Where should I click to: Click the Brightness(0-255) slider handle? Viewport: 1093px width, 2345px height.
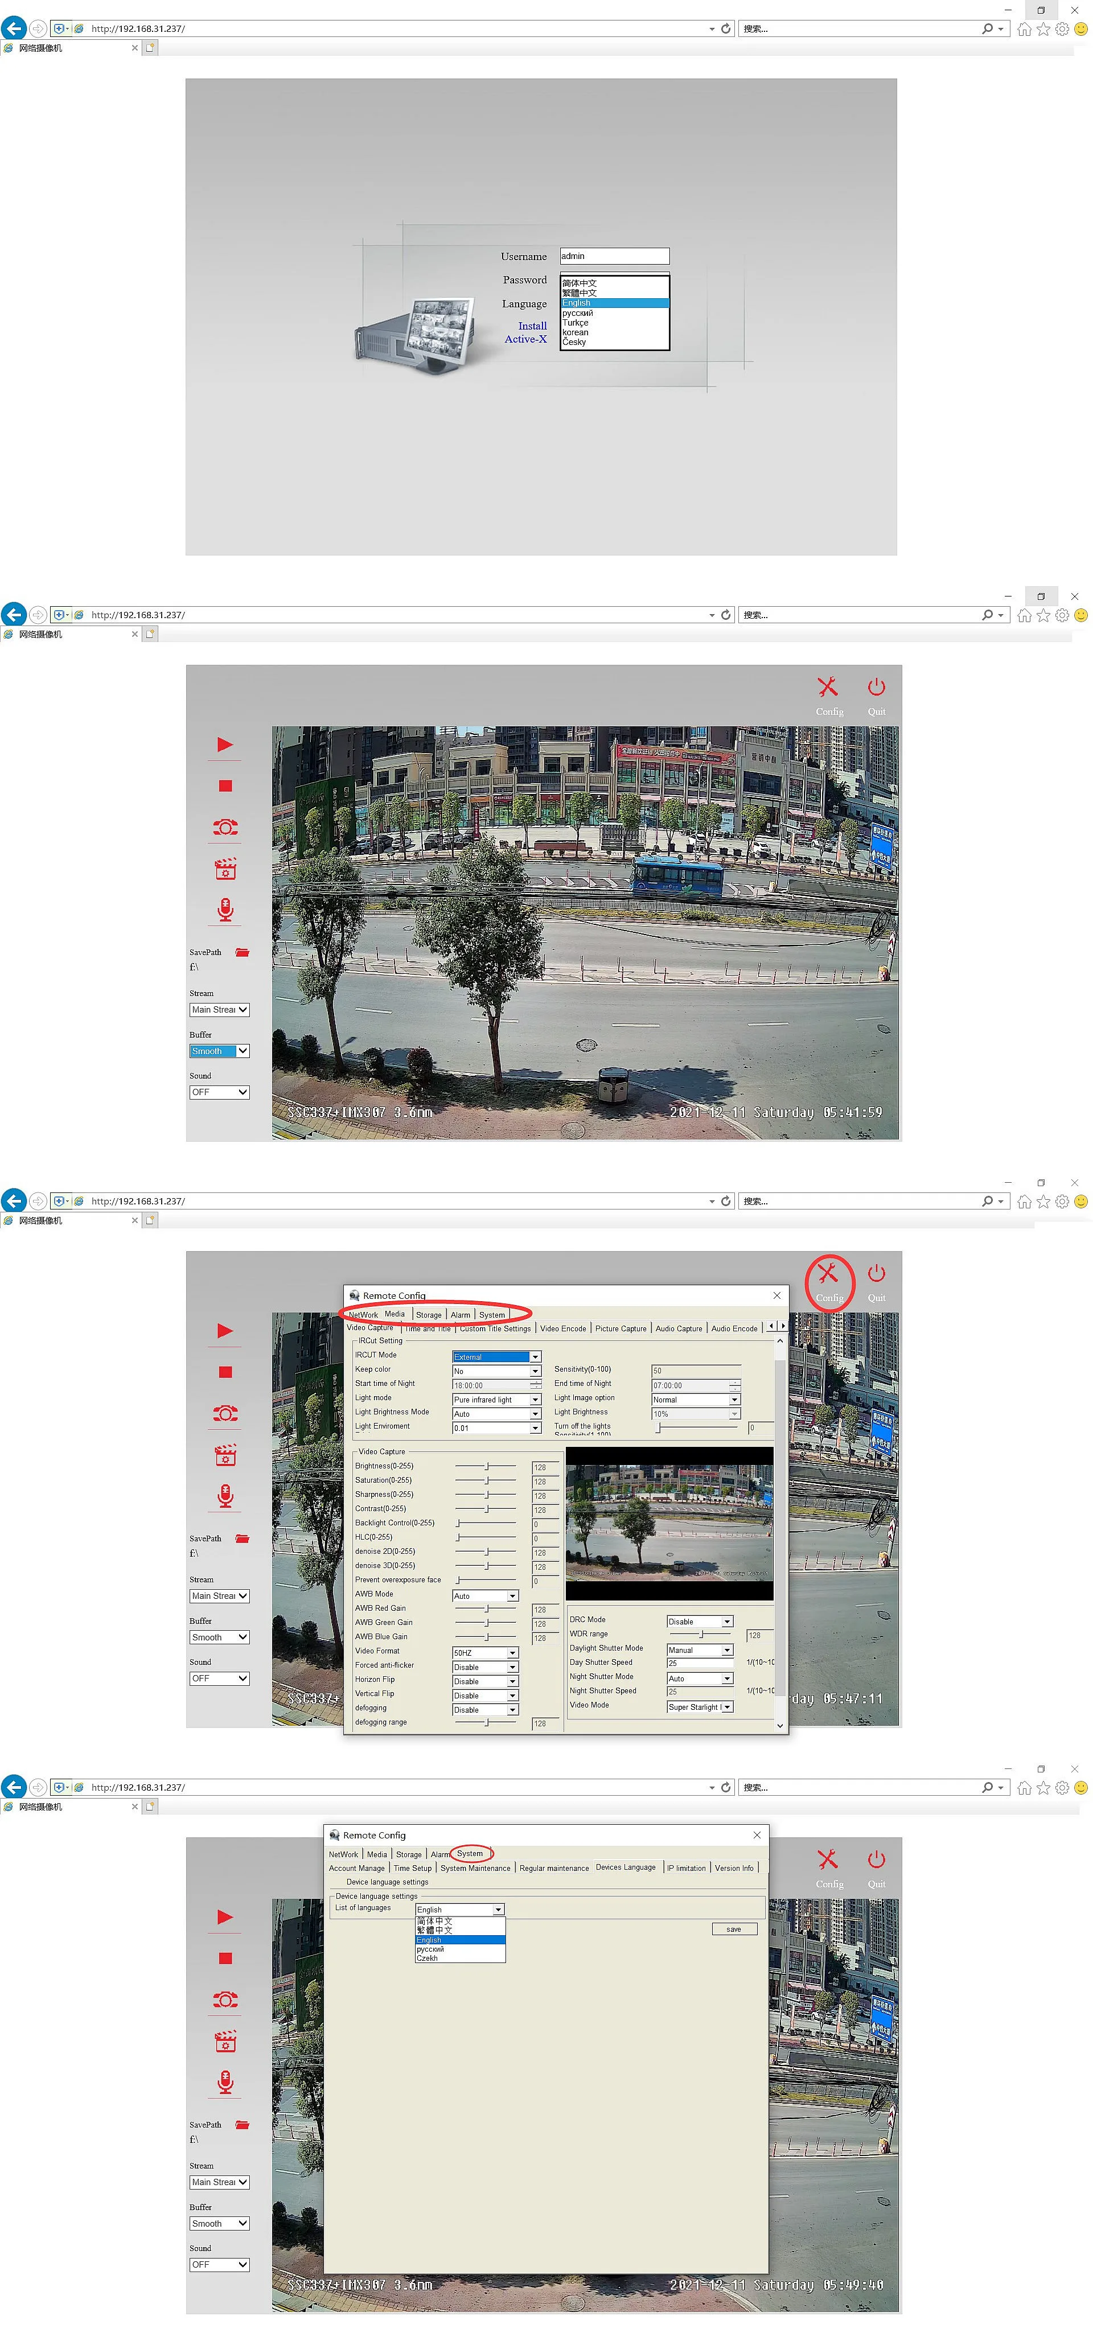[487, 1467]
